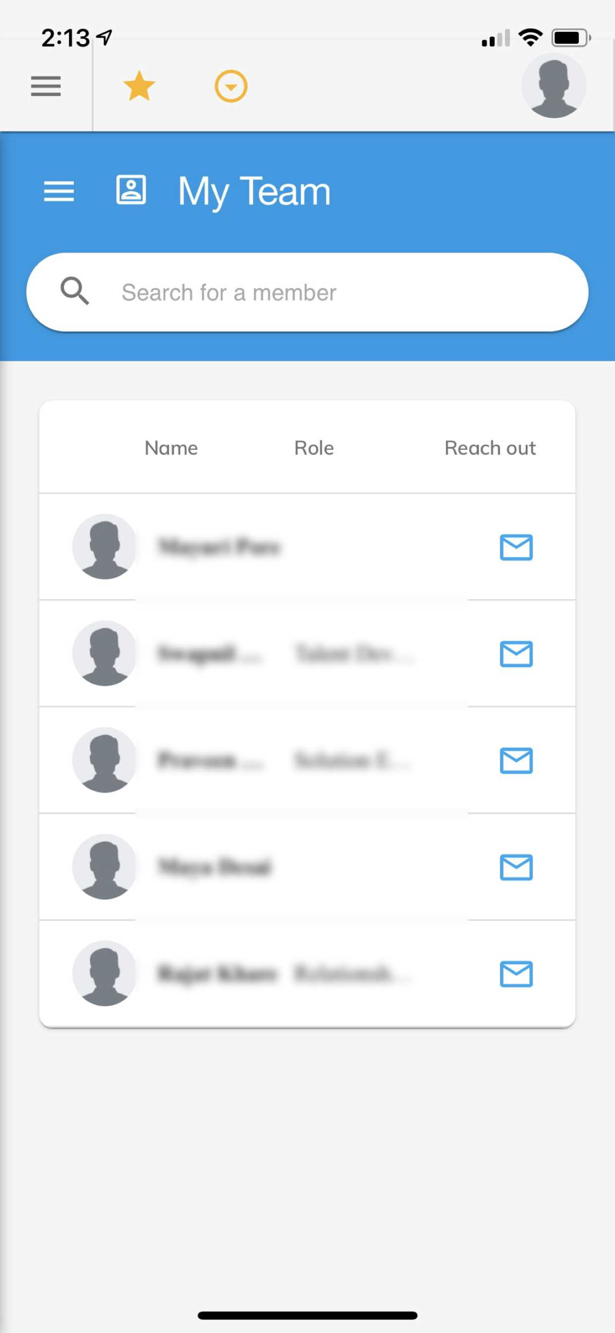Open the white hamburger menu beside My Team
Viewport: 615px width, 1333px height.
(59, 191)
